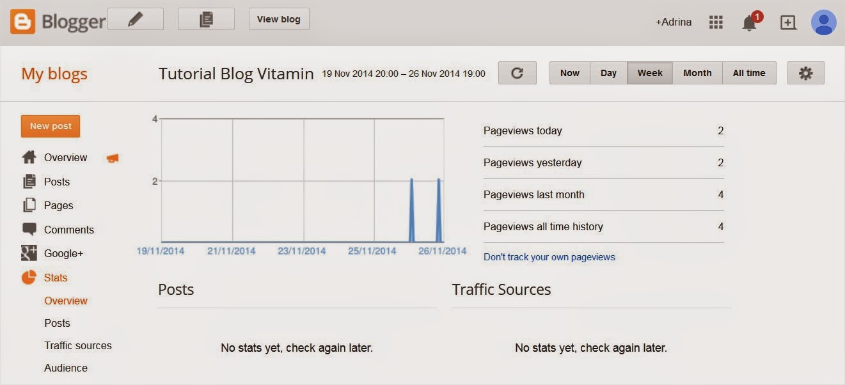The width and height of the screenshot is (845, 385).
Task: Click the Posts sidebar icon
Action: click(29, 182)
